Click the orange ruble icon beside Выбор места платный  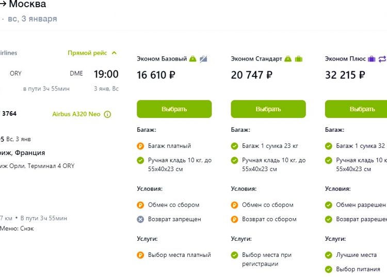click(140, 255)
